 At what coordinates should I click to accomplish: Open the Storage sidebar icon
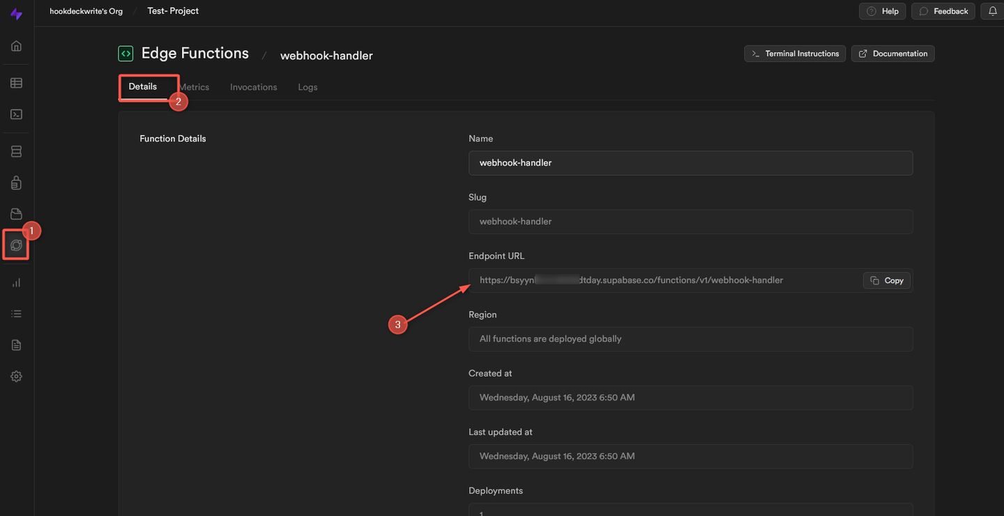[x=15, y=214]
